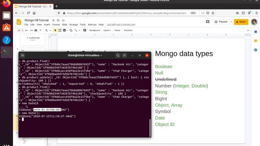Undo last action in Slides
The height and width of the screenshot is (146, 260).
26,30
